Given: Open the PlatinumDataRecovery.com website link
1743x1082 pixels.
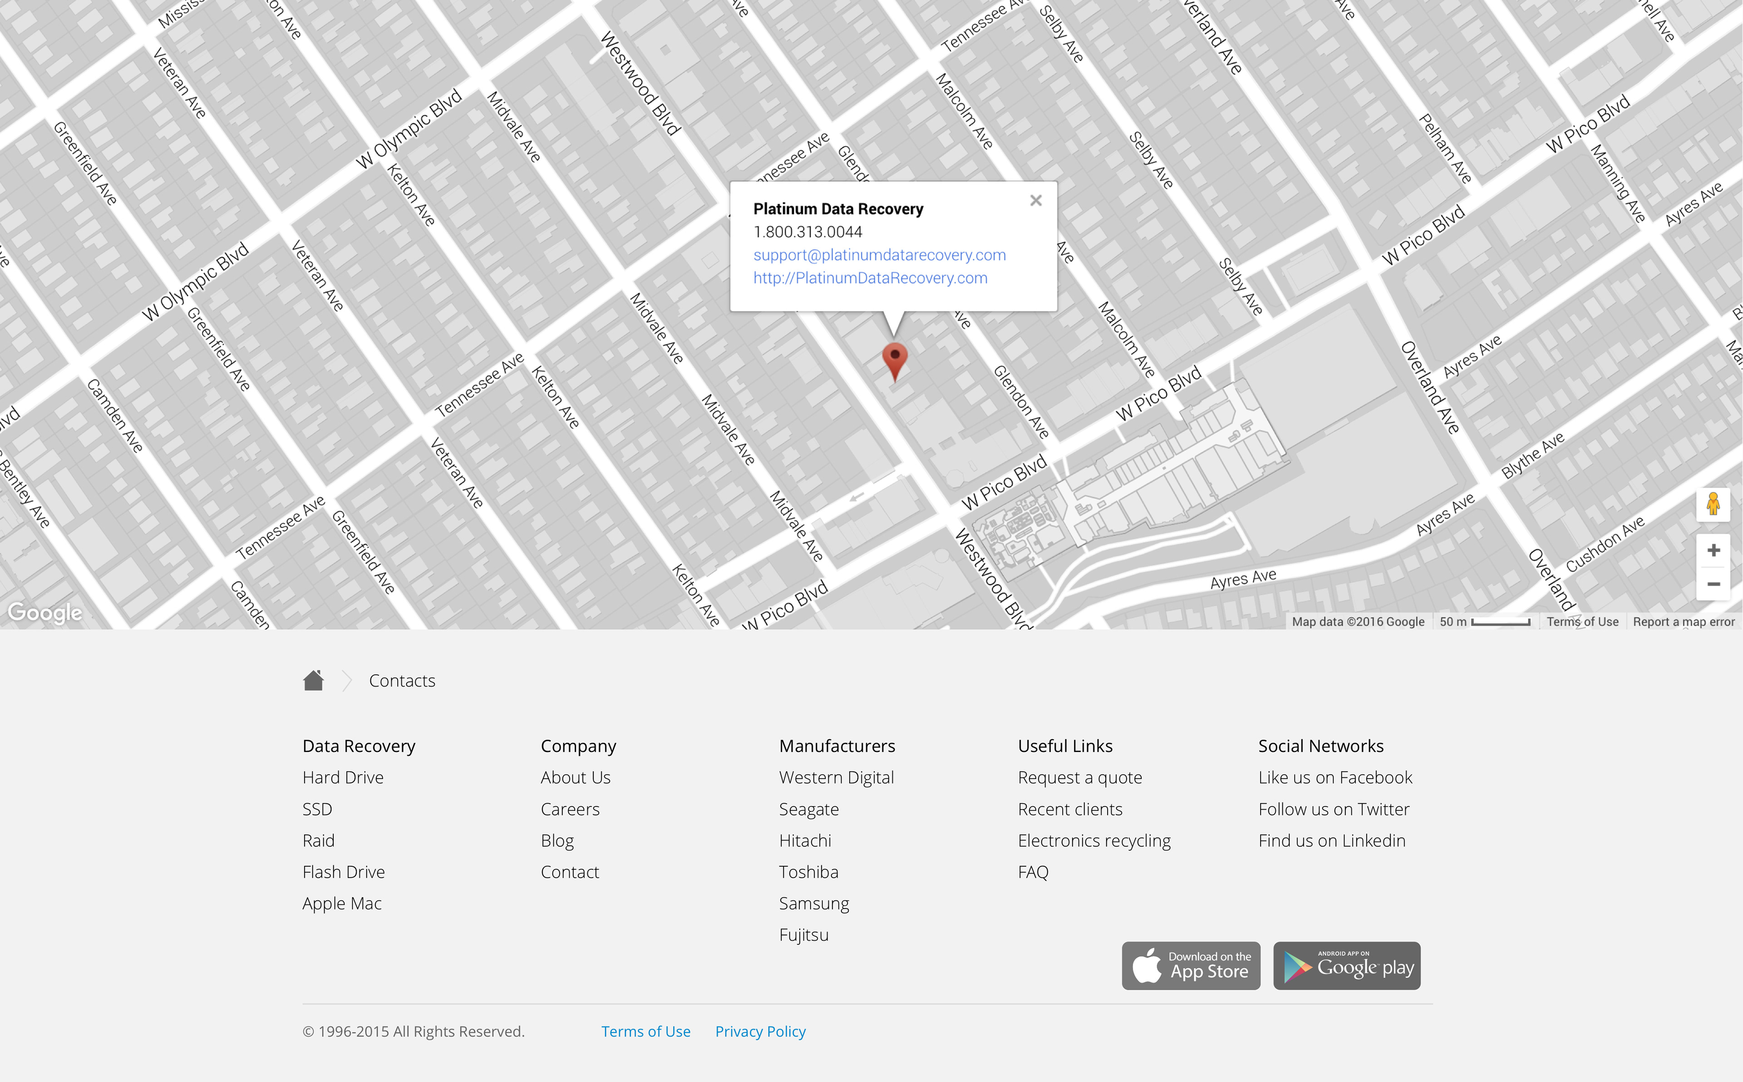Looking at the screenshot, I should [870, 278].
